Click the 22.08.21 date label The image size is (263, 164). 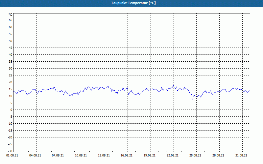click(173, 155)
